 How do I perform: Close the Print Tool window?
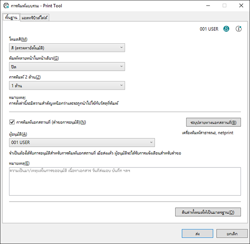(x=240, y=6)
